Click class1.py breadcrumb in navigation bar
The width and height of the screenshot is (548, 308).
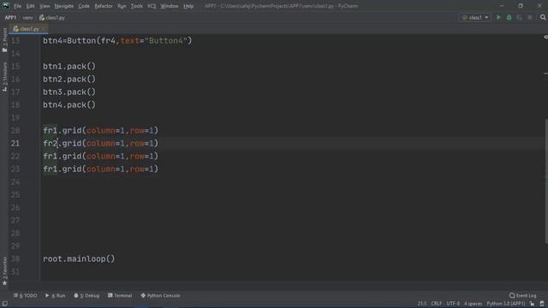[52, 17]
